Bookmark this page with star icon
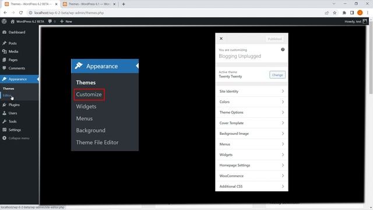The height and width of the screenshot is (210, 373). [x=335, y=13]
